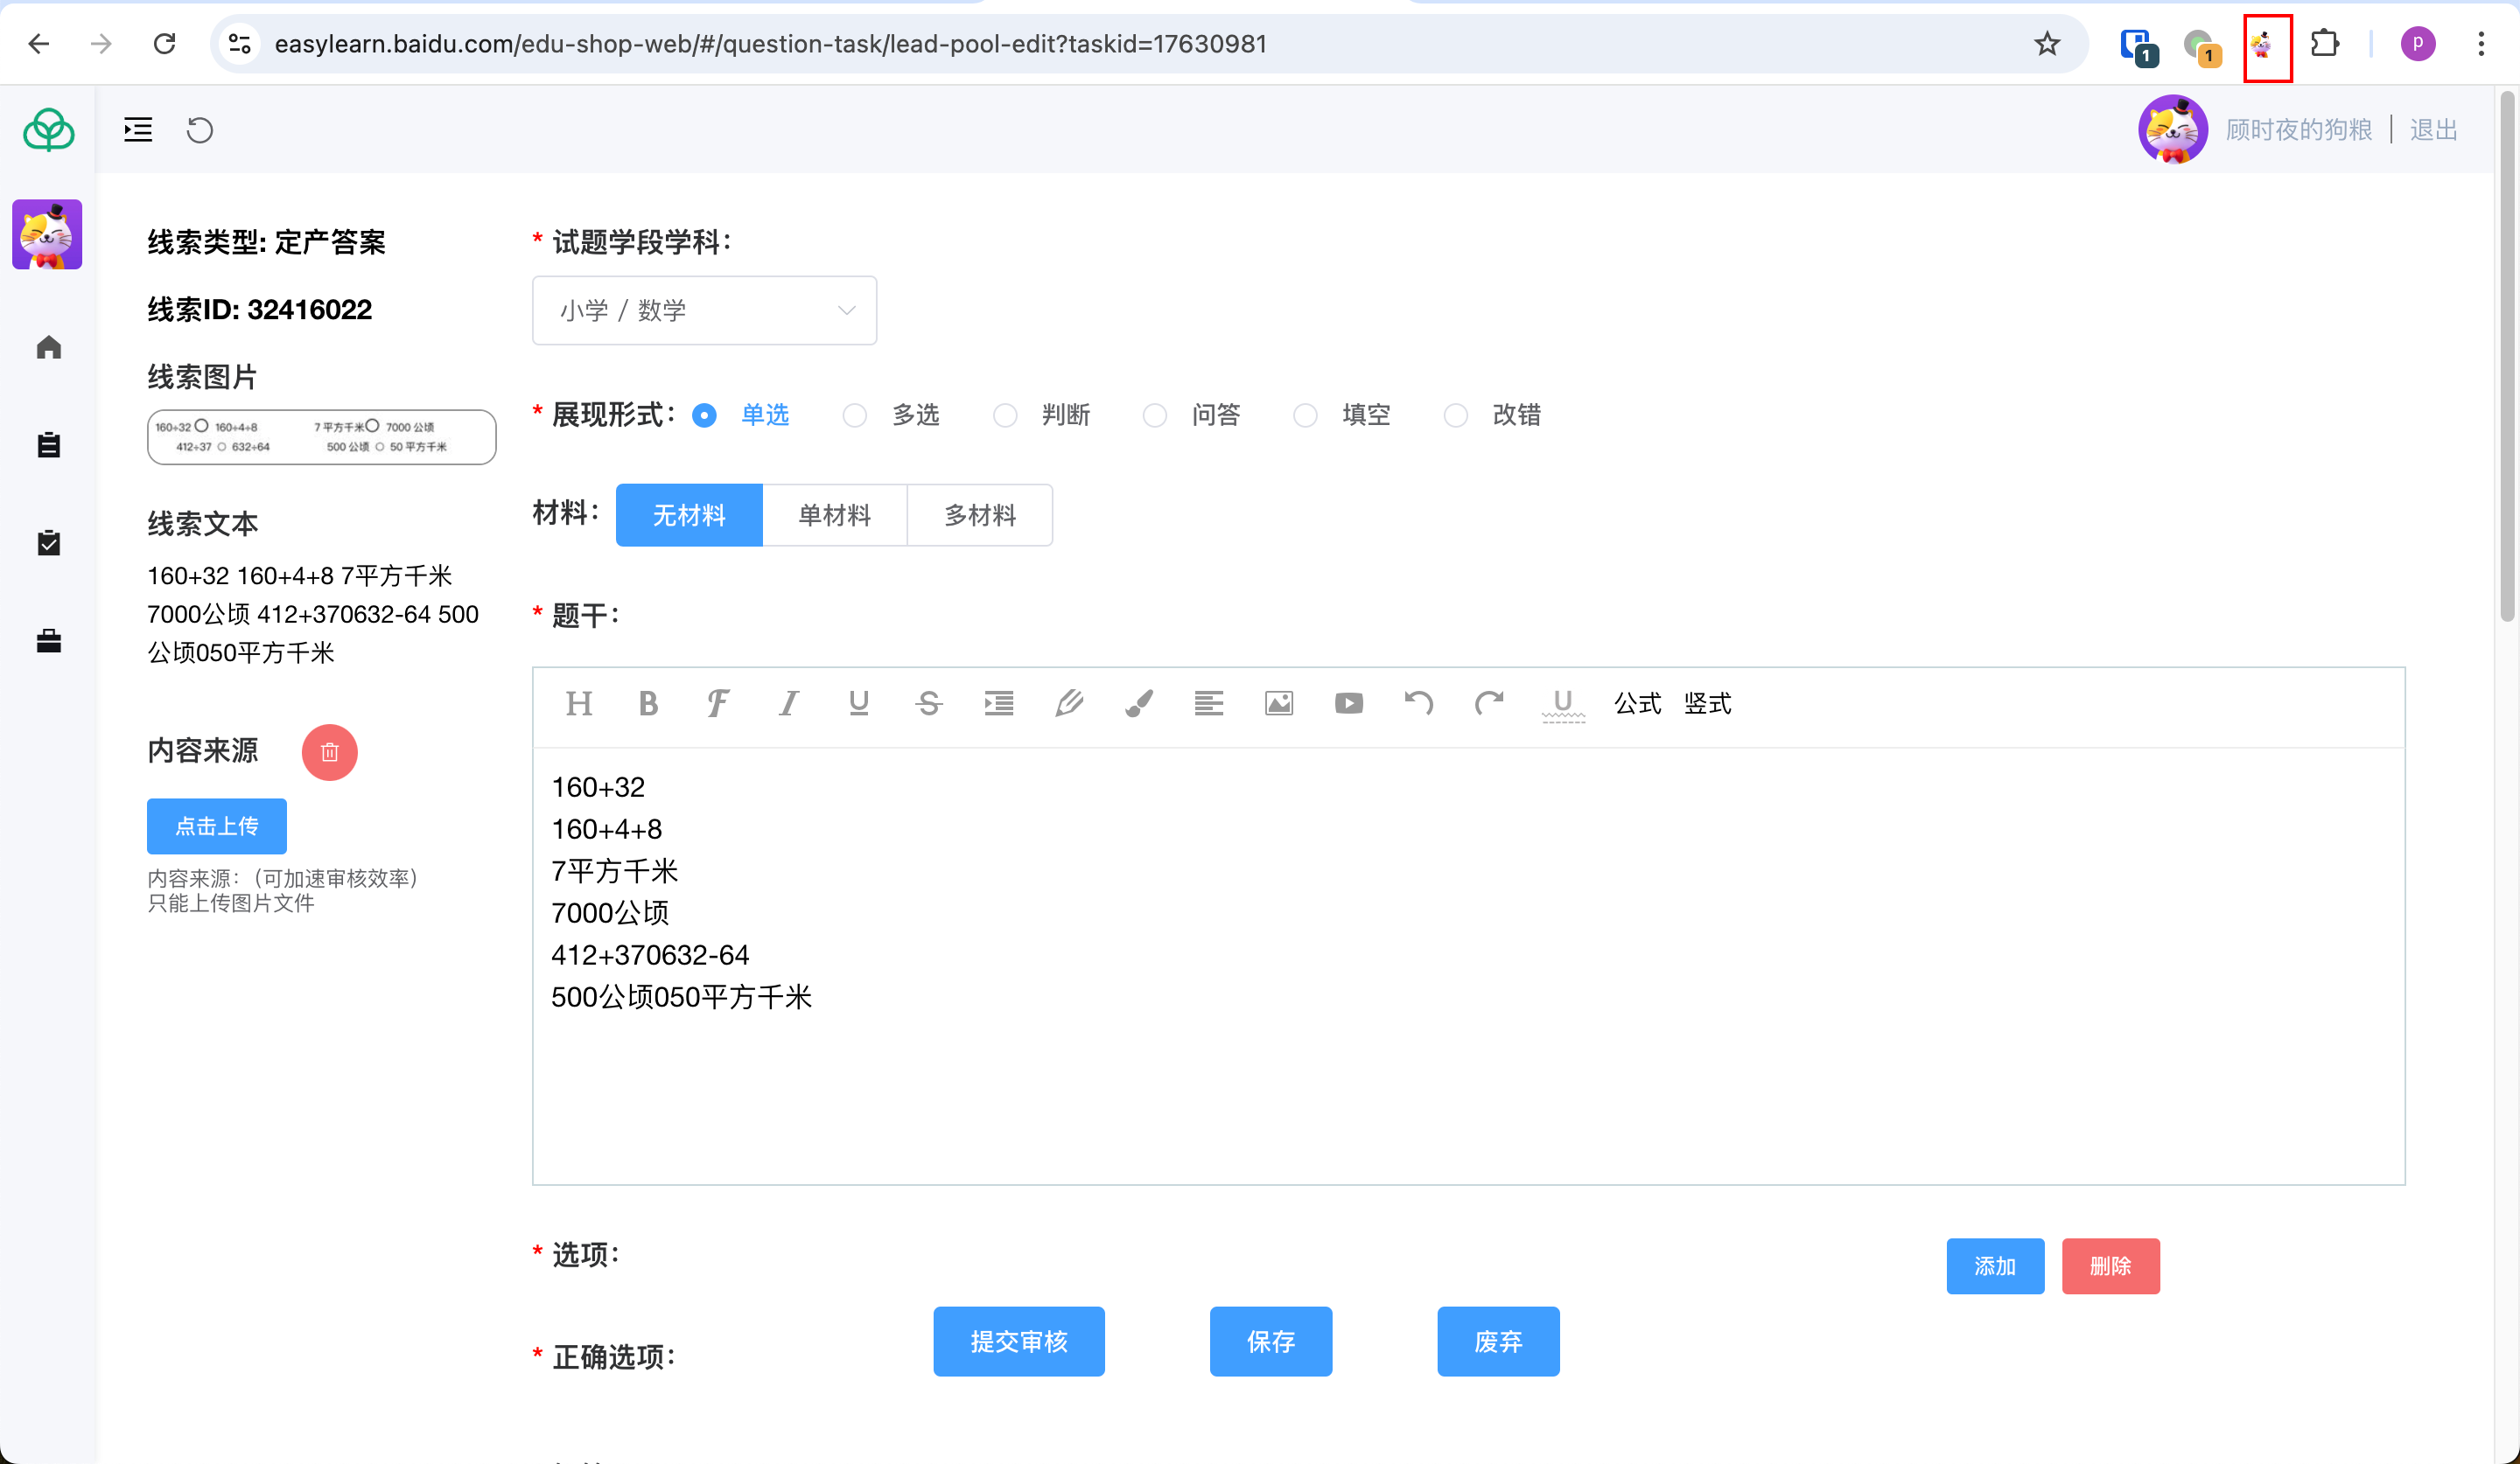Select the 多选 radio option
This screenshot has height=1464, width=2520.
(x=855, y=415)
